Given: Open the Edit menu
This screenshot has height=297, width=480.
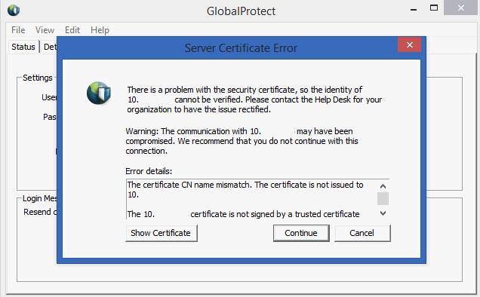Looking at the screenshot, I should (x=72, y=30).
